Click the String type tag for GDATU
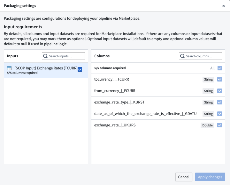Viewport: 230px width, 185px height. coord(208,114)
